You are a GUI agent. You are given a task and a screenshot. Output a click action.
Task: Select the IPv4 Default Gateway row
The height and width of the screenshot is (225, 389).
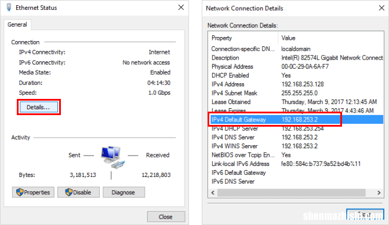(x=296, y=120)
